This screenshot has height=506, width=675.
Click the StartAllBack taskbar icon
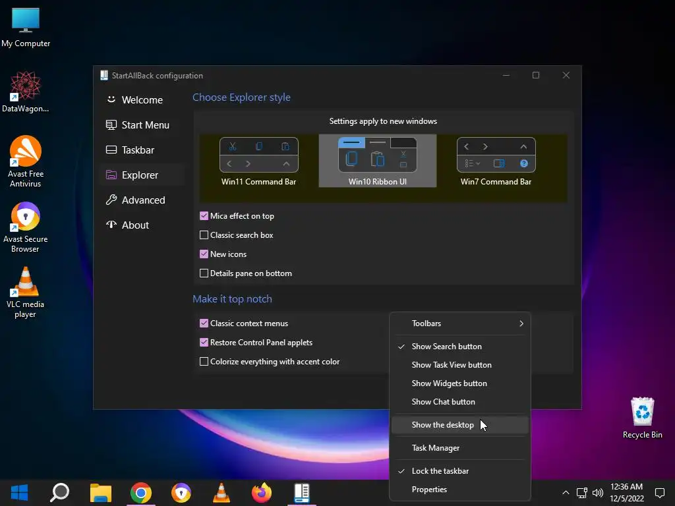[x=302, y=493]
